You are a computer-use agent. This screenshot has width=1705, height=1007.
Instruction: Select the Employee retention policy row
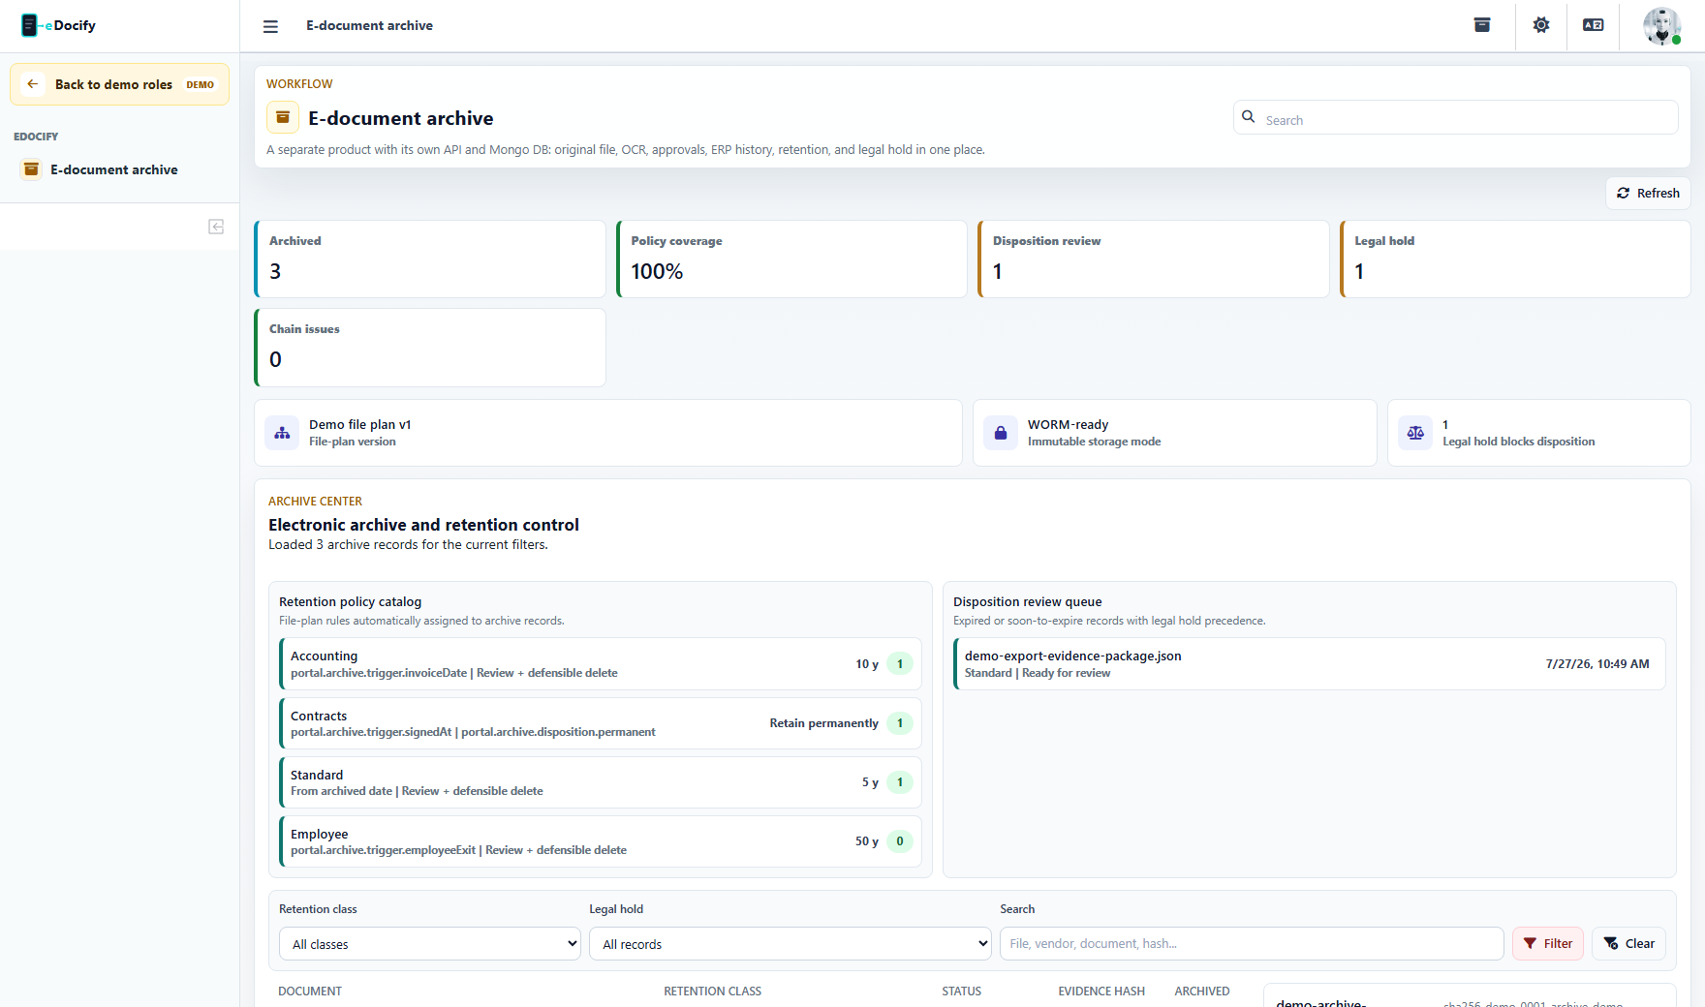click(601, 841)
